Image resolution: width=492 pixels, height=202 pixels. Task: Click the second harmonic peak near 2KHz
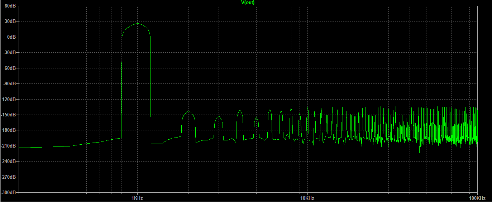pos(188,111)
